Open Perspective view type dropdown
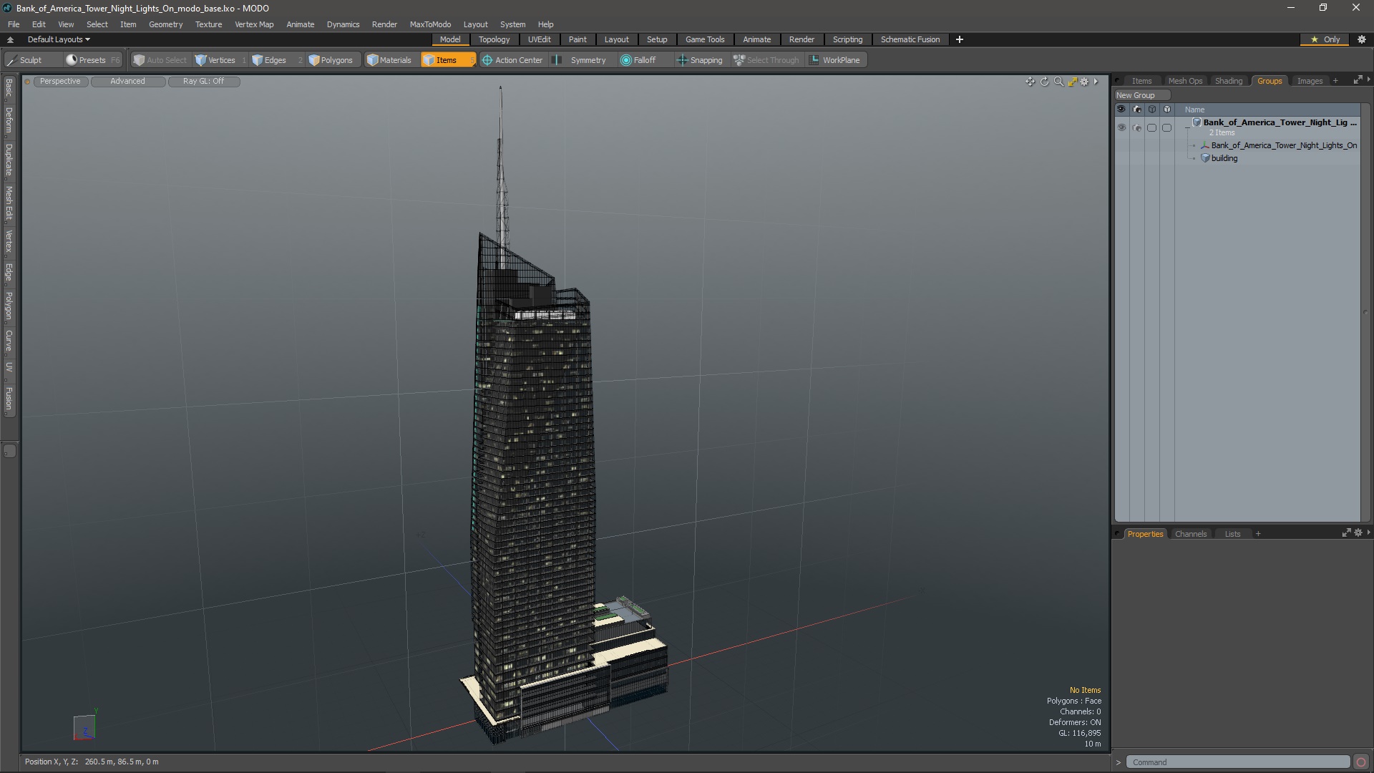 (x=60, y=82)
